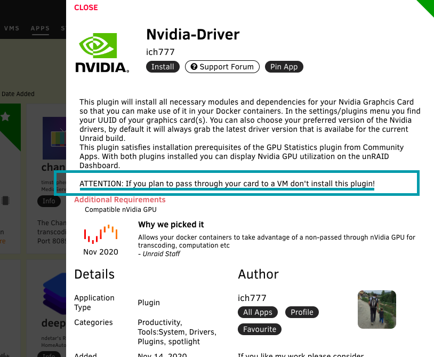The image size is (434, 357).
Task: Install the Nvidia-Driver plugin
Action: [x=163, y=67]
